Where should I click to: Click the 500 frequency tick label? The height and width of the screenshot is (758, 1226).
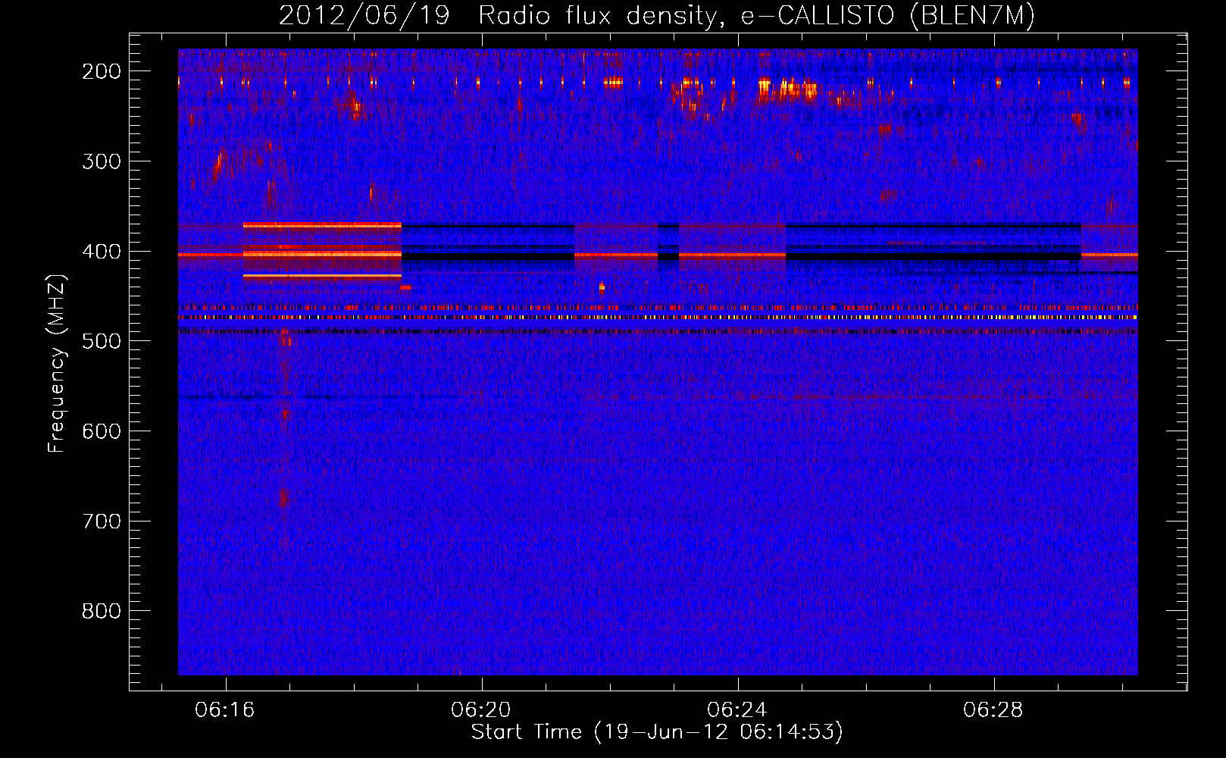pyautogui.click(x=102, y=341)
